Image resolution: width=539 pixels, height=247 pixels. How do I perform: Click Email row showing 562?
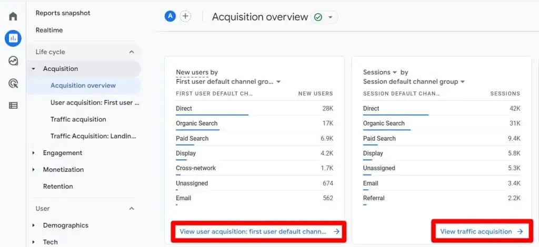pyautogui.click(x=254, y=198)
